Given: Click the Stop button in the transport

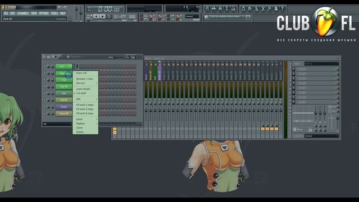Looking at the screenshot, I should [x=102, y=16].
